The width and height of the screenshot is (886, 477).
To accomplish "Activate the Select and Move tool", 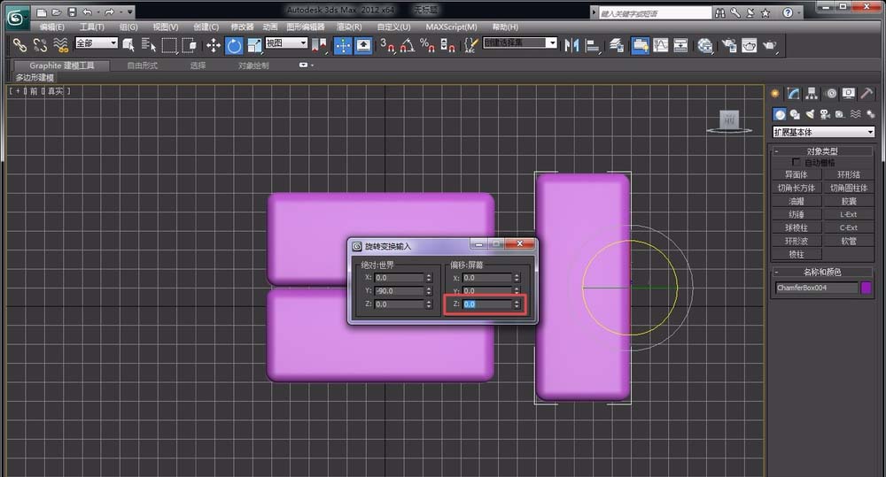I will click(214, 45).
